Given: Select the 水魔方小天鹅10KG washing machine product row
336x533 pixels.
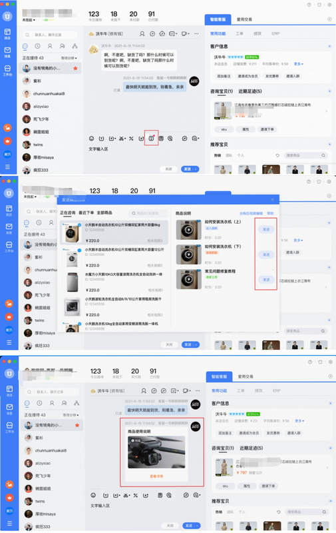Looking at the screenshot, I should (114, 282).
